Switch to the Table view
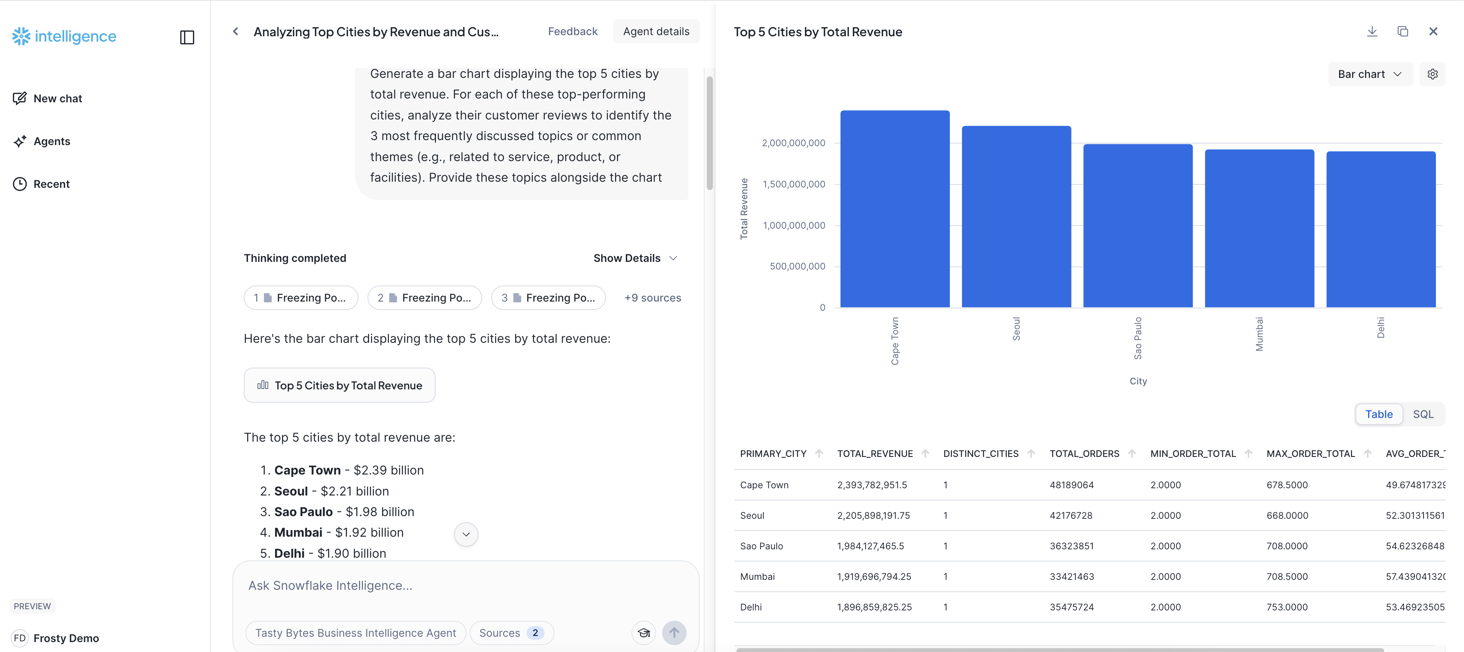Viewport: 1464px width, 652px height. [1379, 414]
